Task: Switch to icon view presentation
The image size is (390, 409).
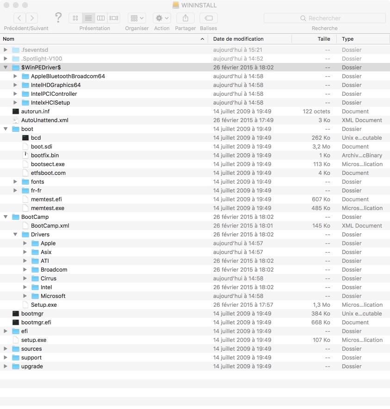Action: coord(75,18)
